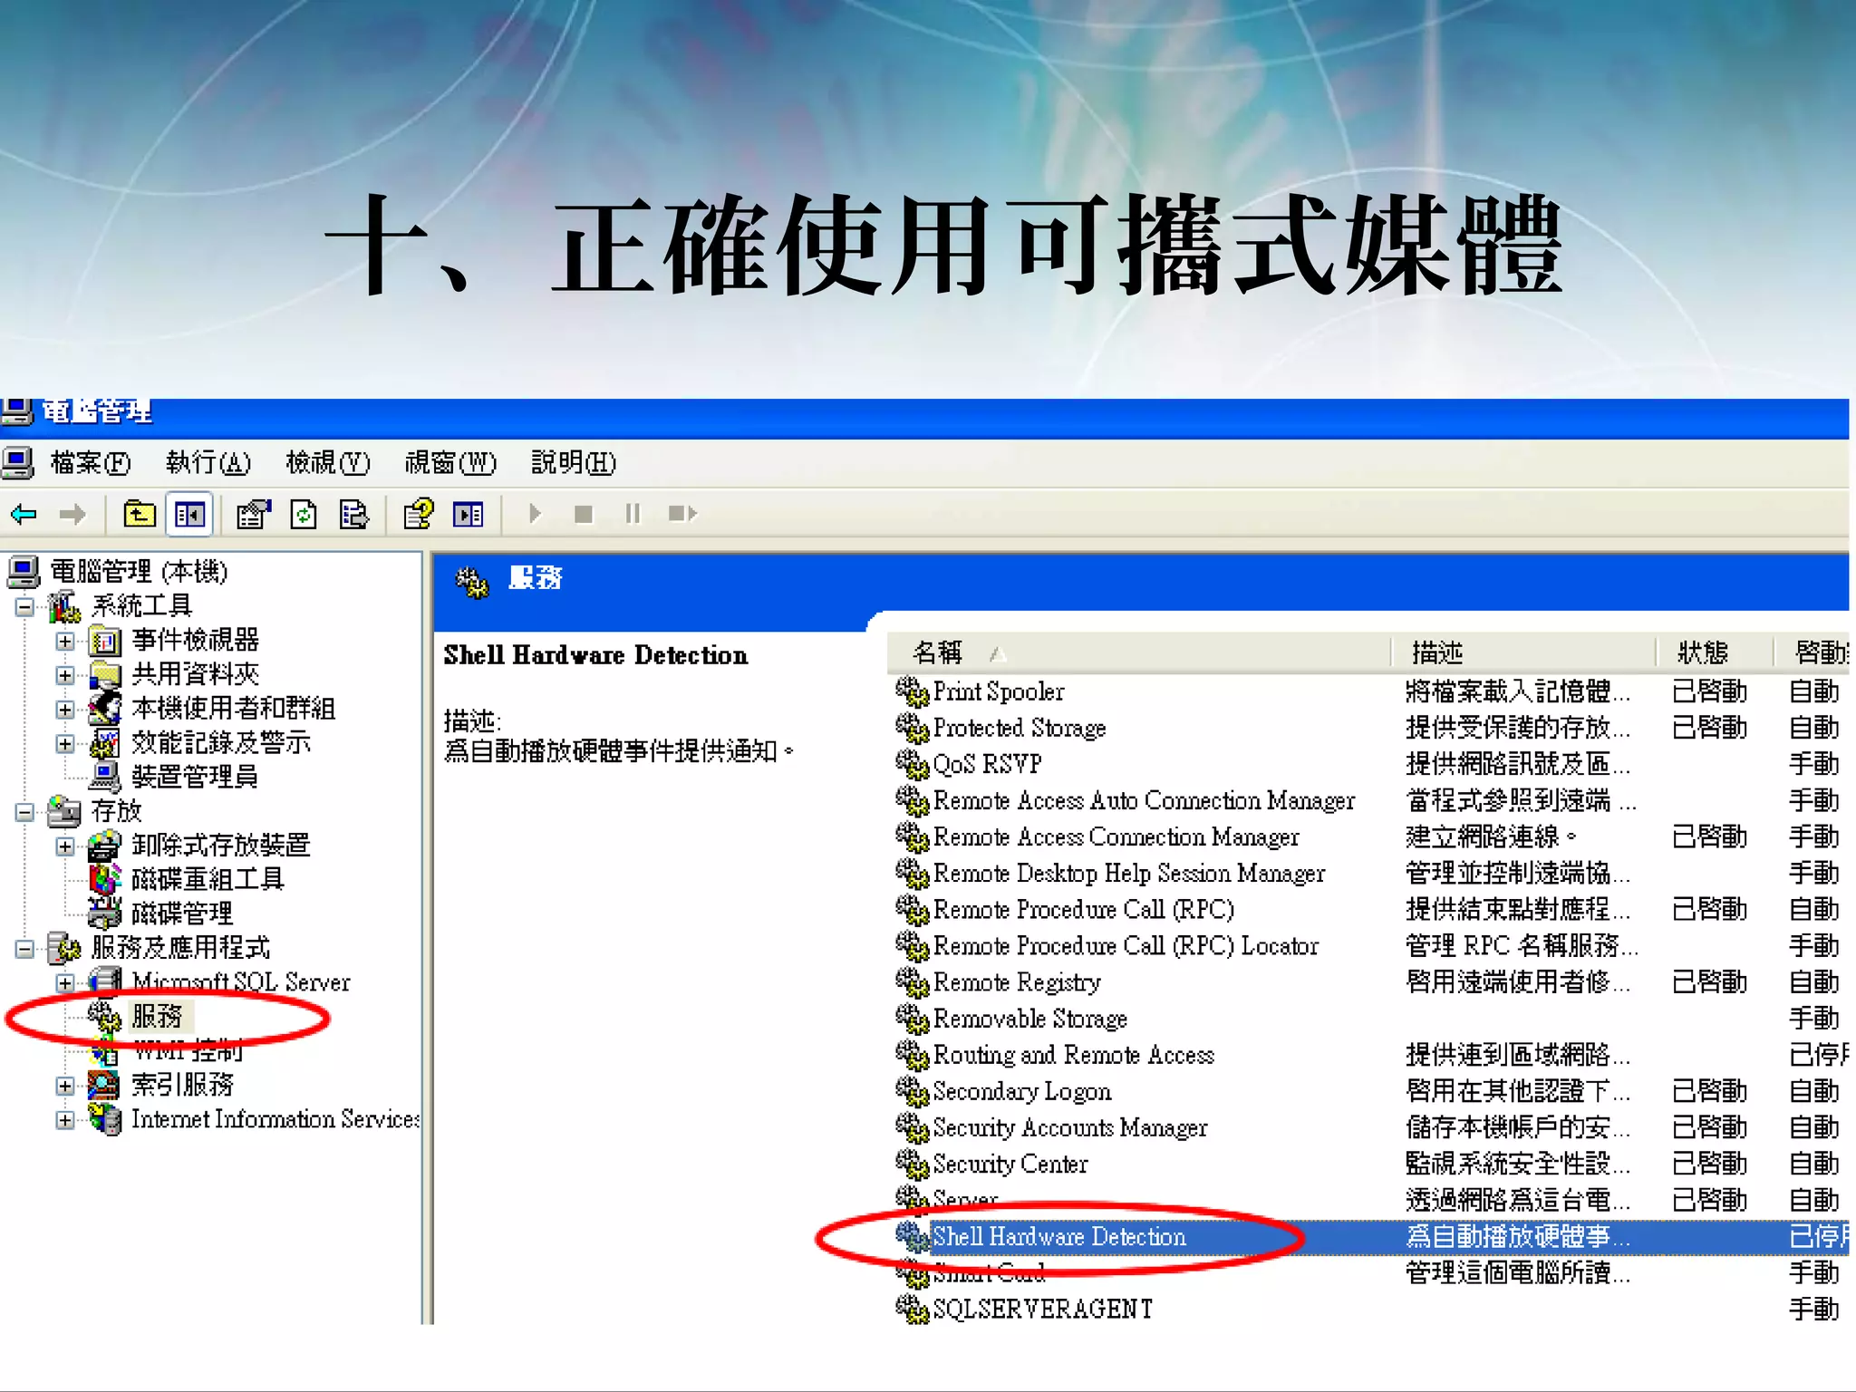The width and height of the screenshot is (1856, 1392).
Task: Select the Protected Storage service
Action: coord(1020,728)
